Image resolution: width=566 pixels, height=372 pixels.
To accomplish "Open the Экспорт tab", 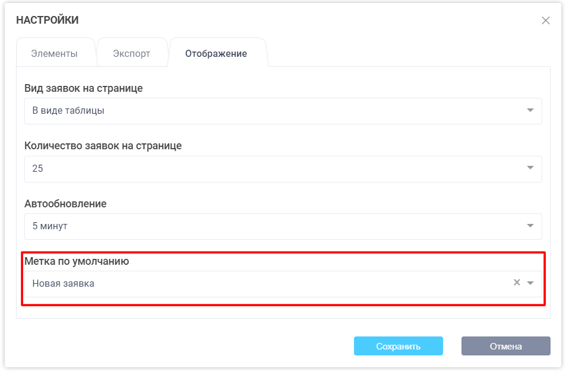I will pyautogui.click(x=132, y=53).
